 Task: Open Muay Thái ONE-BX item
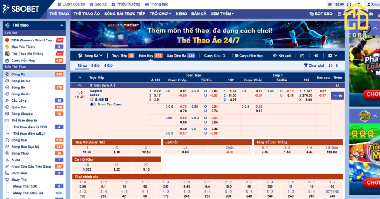(28, 193)
